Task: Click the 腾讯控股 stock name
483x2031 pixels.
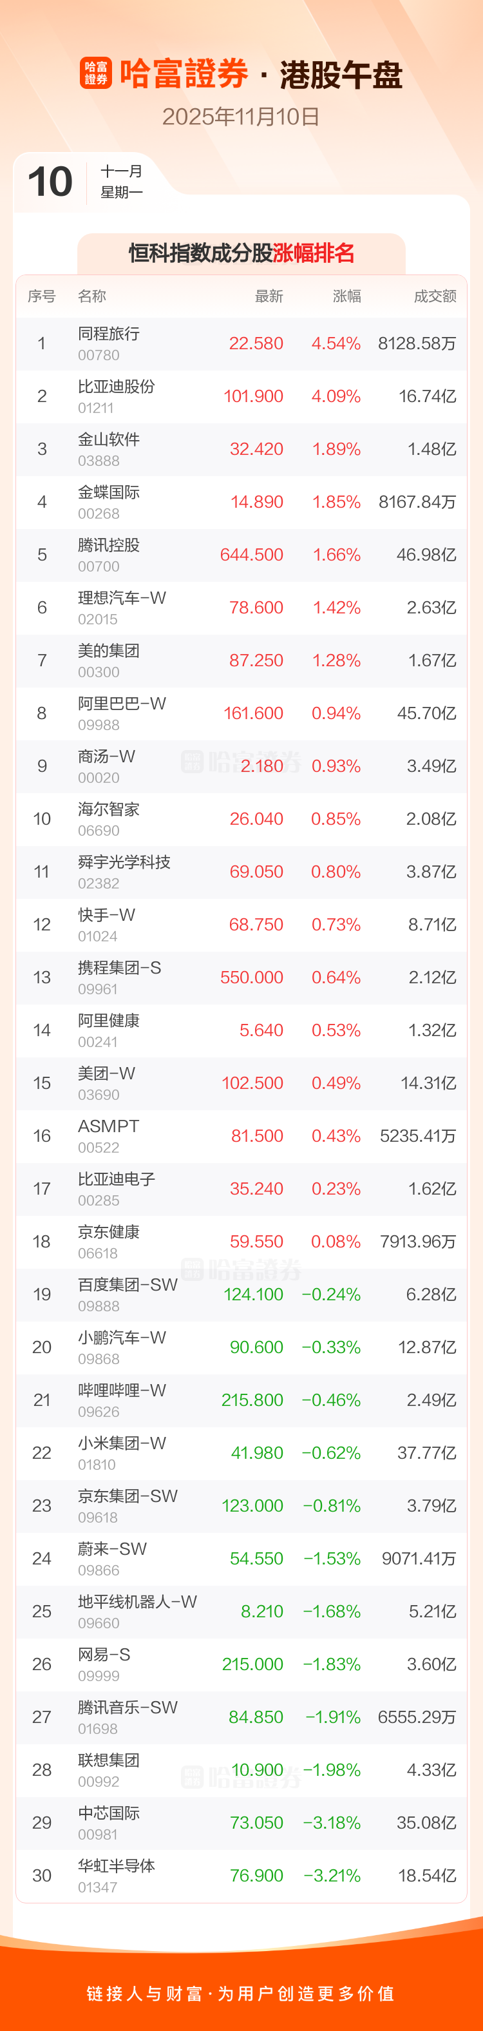Action: [x=109, y=546]
